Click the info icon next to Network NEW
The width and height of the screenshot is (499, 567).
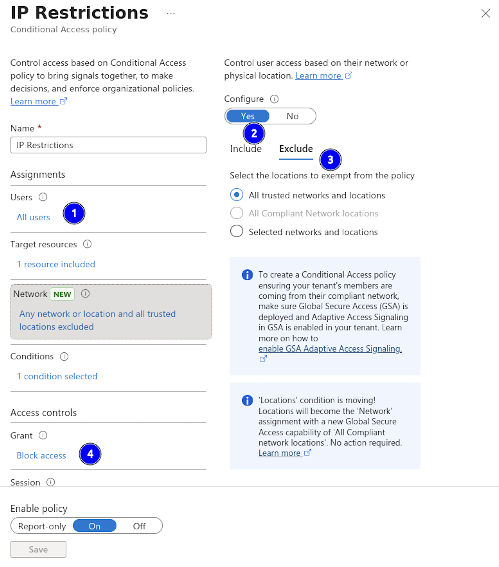(85, 293)
